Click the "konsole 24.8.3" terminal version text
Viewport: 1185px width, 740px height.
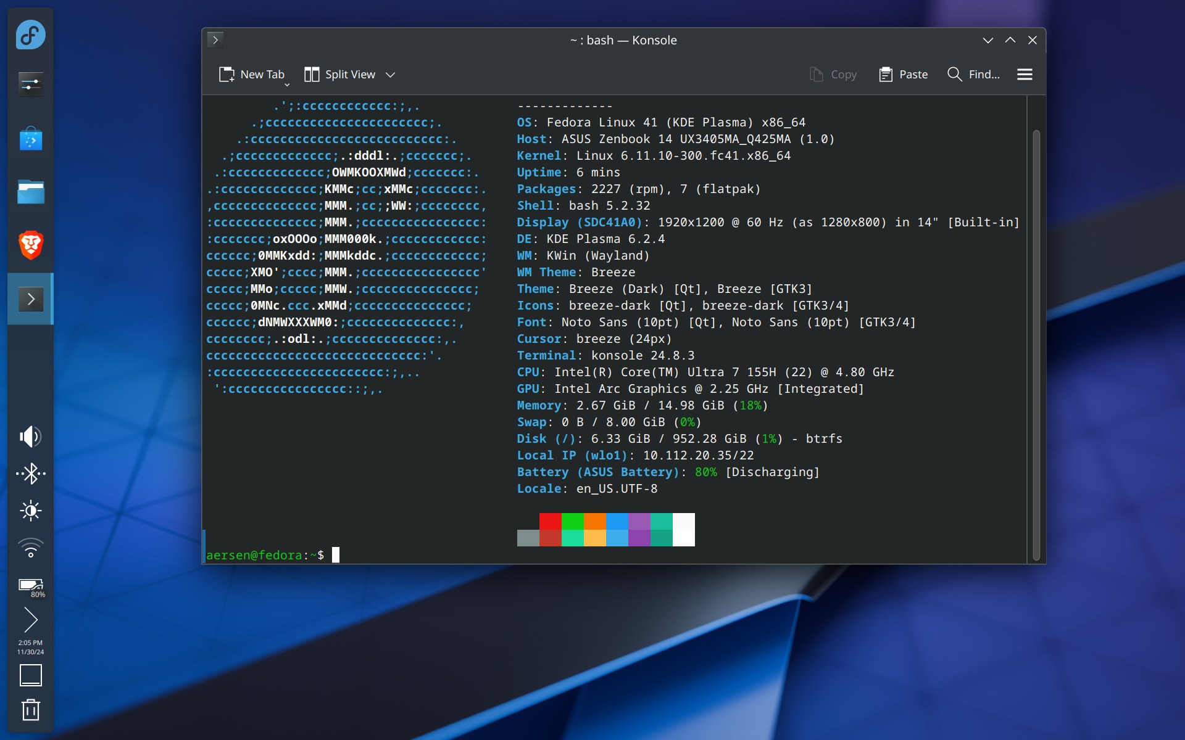[642, 355]
